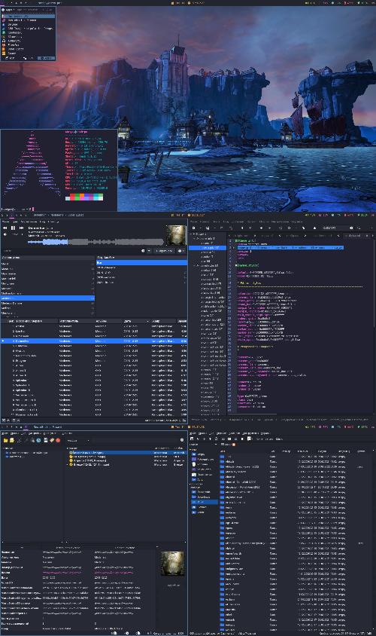376x636 pixels.
Task: Open the gear settings button beside music player filter
Action: tap(180, 251)
